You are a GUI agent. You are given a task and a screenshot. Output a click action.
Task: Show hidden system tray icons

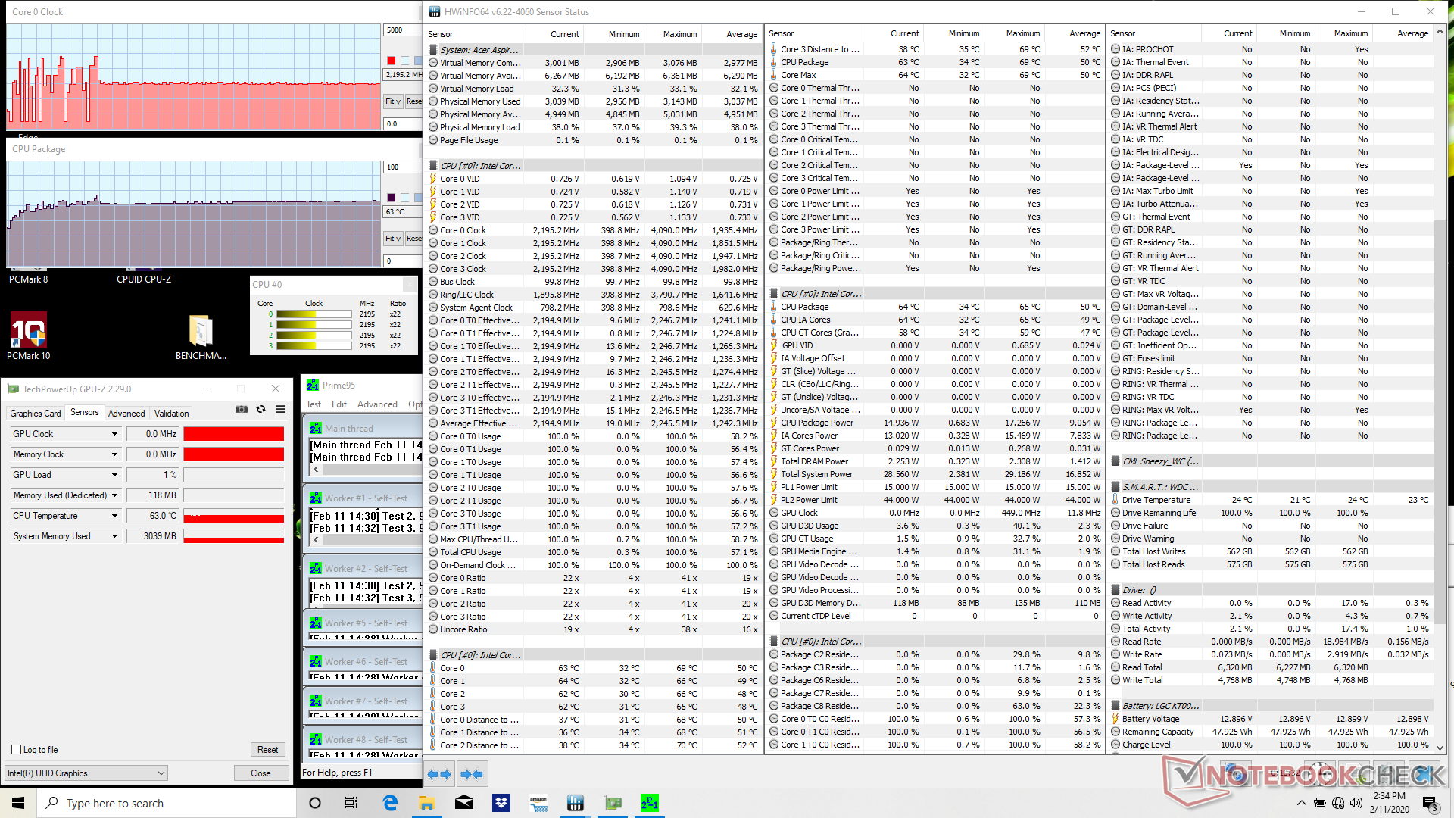(1301, 803)
